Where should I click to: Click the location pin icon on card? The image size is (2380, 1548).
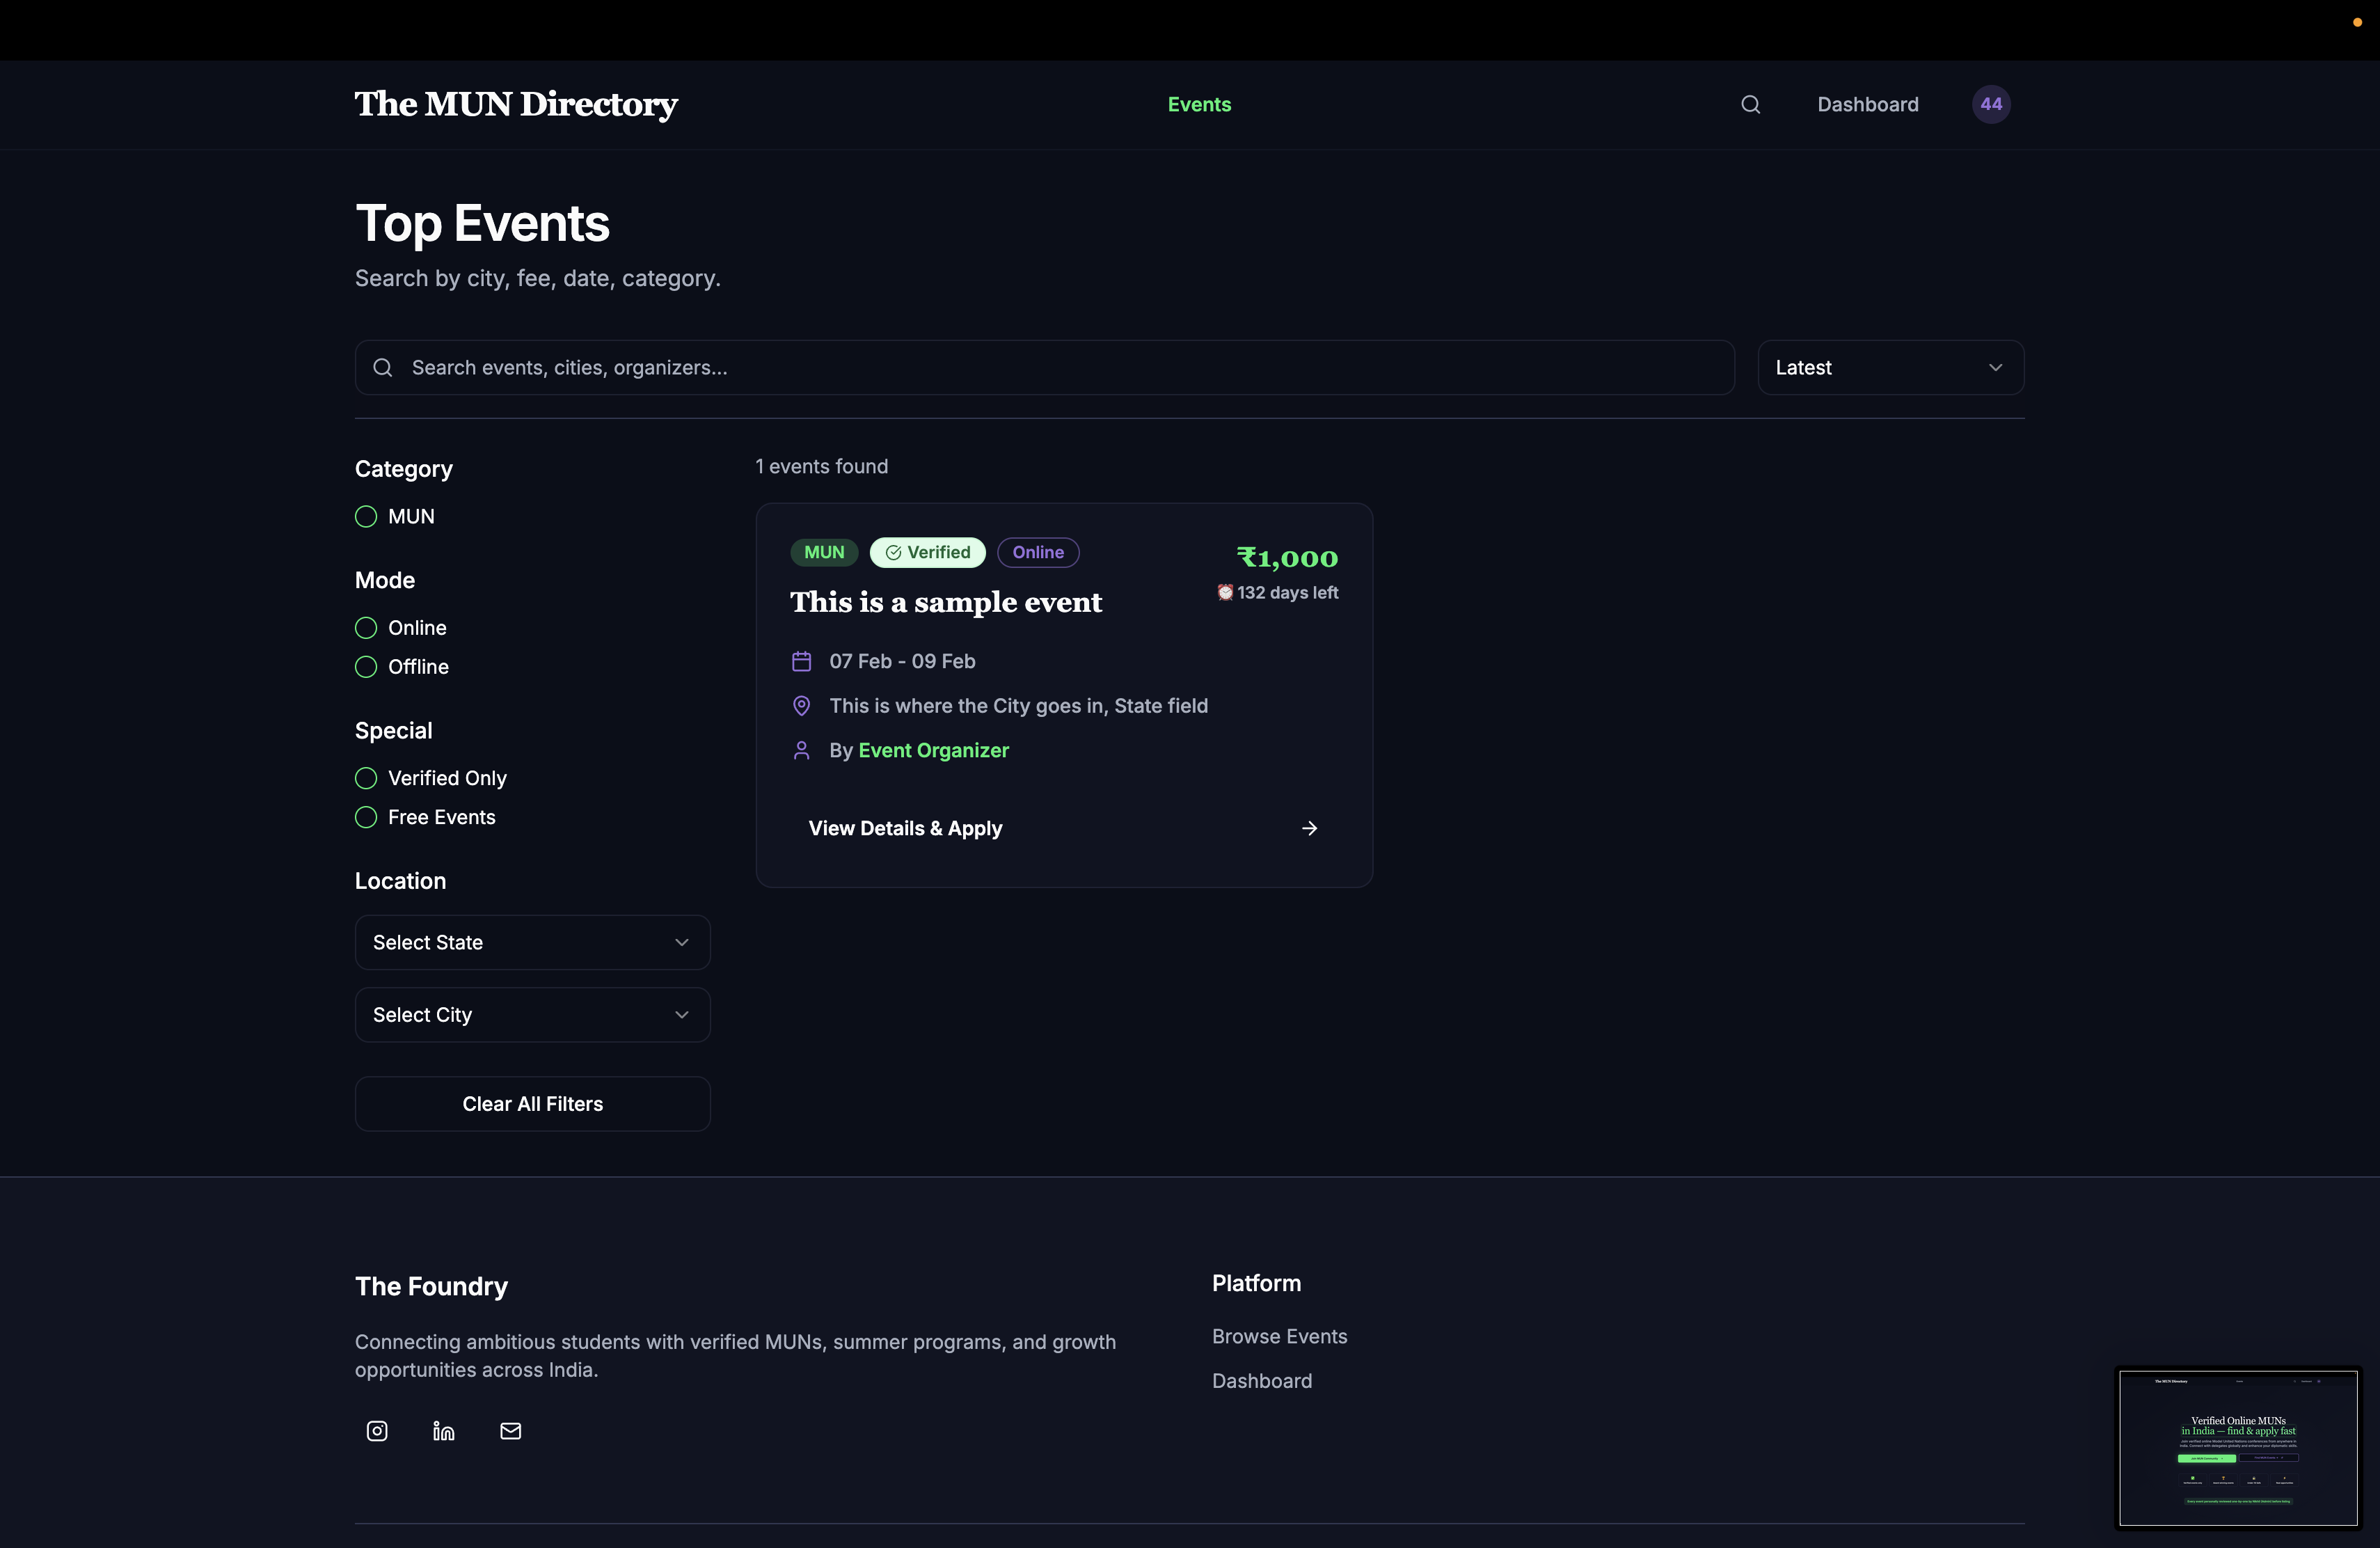pyautogui.click(x=801, y=706)
